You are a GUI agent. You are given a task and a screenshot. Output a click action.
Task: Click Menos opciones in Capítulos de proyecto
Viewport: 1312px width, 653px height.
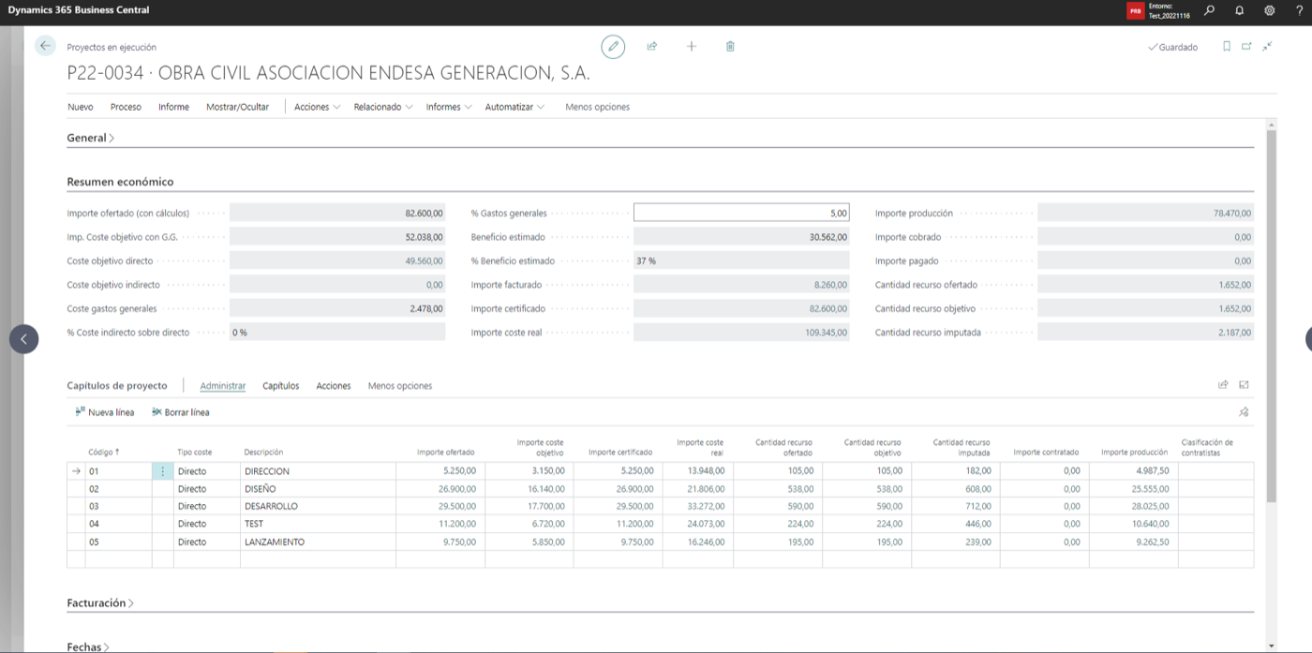tap(400, 386)
